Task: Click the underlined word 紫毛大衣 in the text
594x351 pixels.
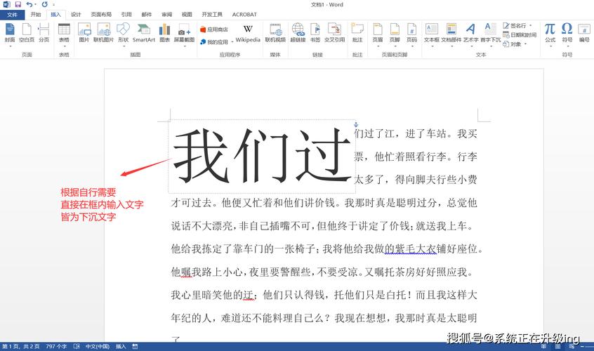Action: 416,249
